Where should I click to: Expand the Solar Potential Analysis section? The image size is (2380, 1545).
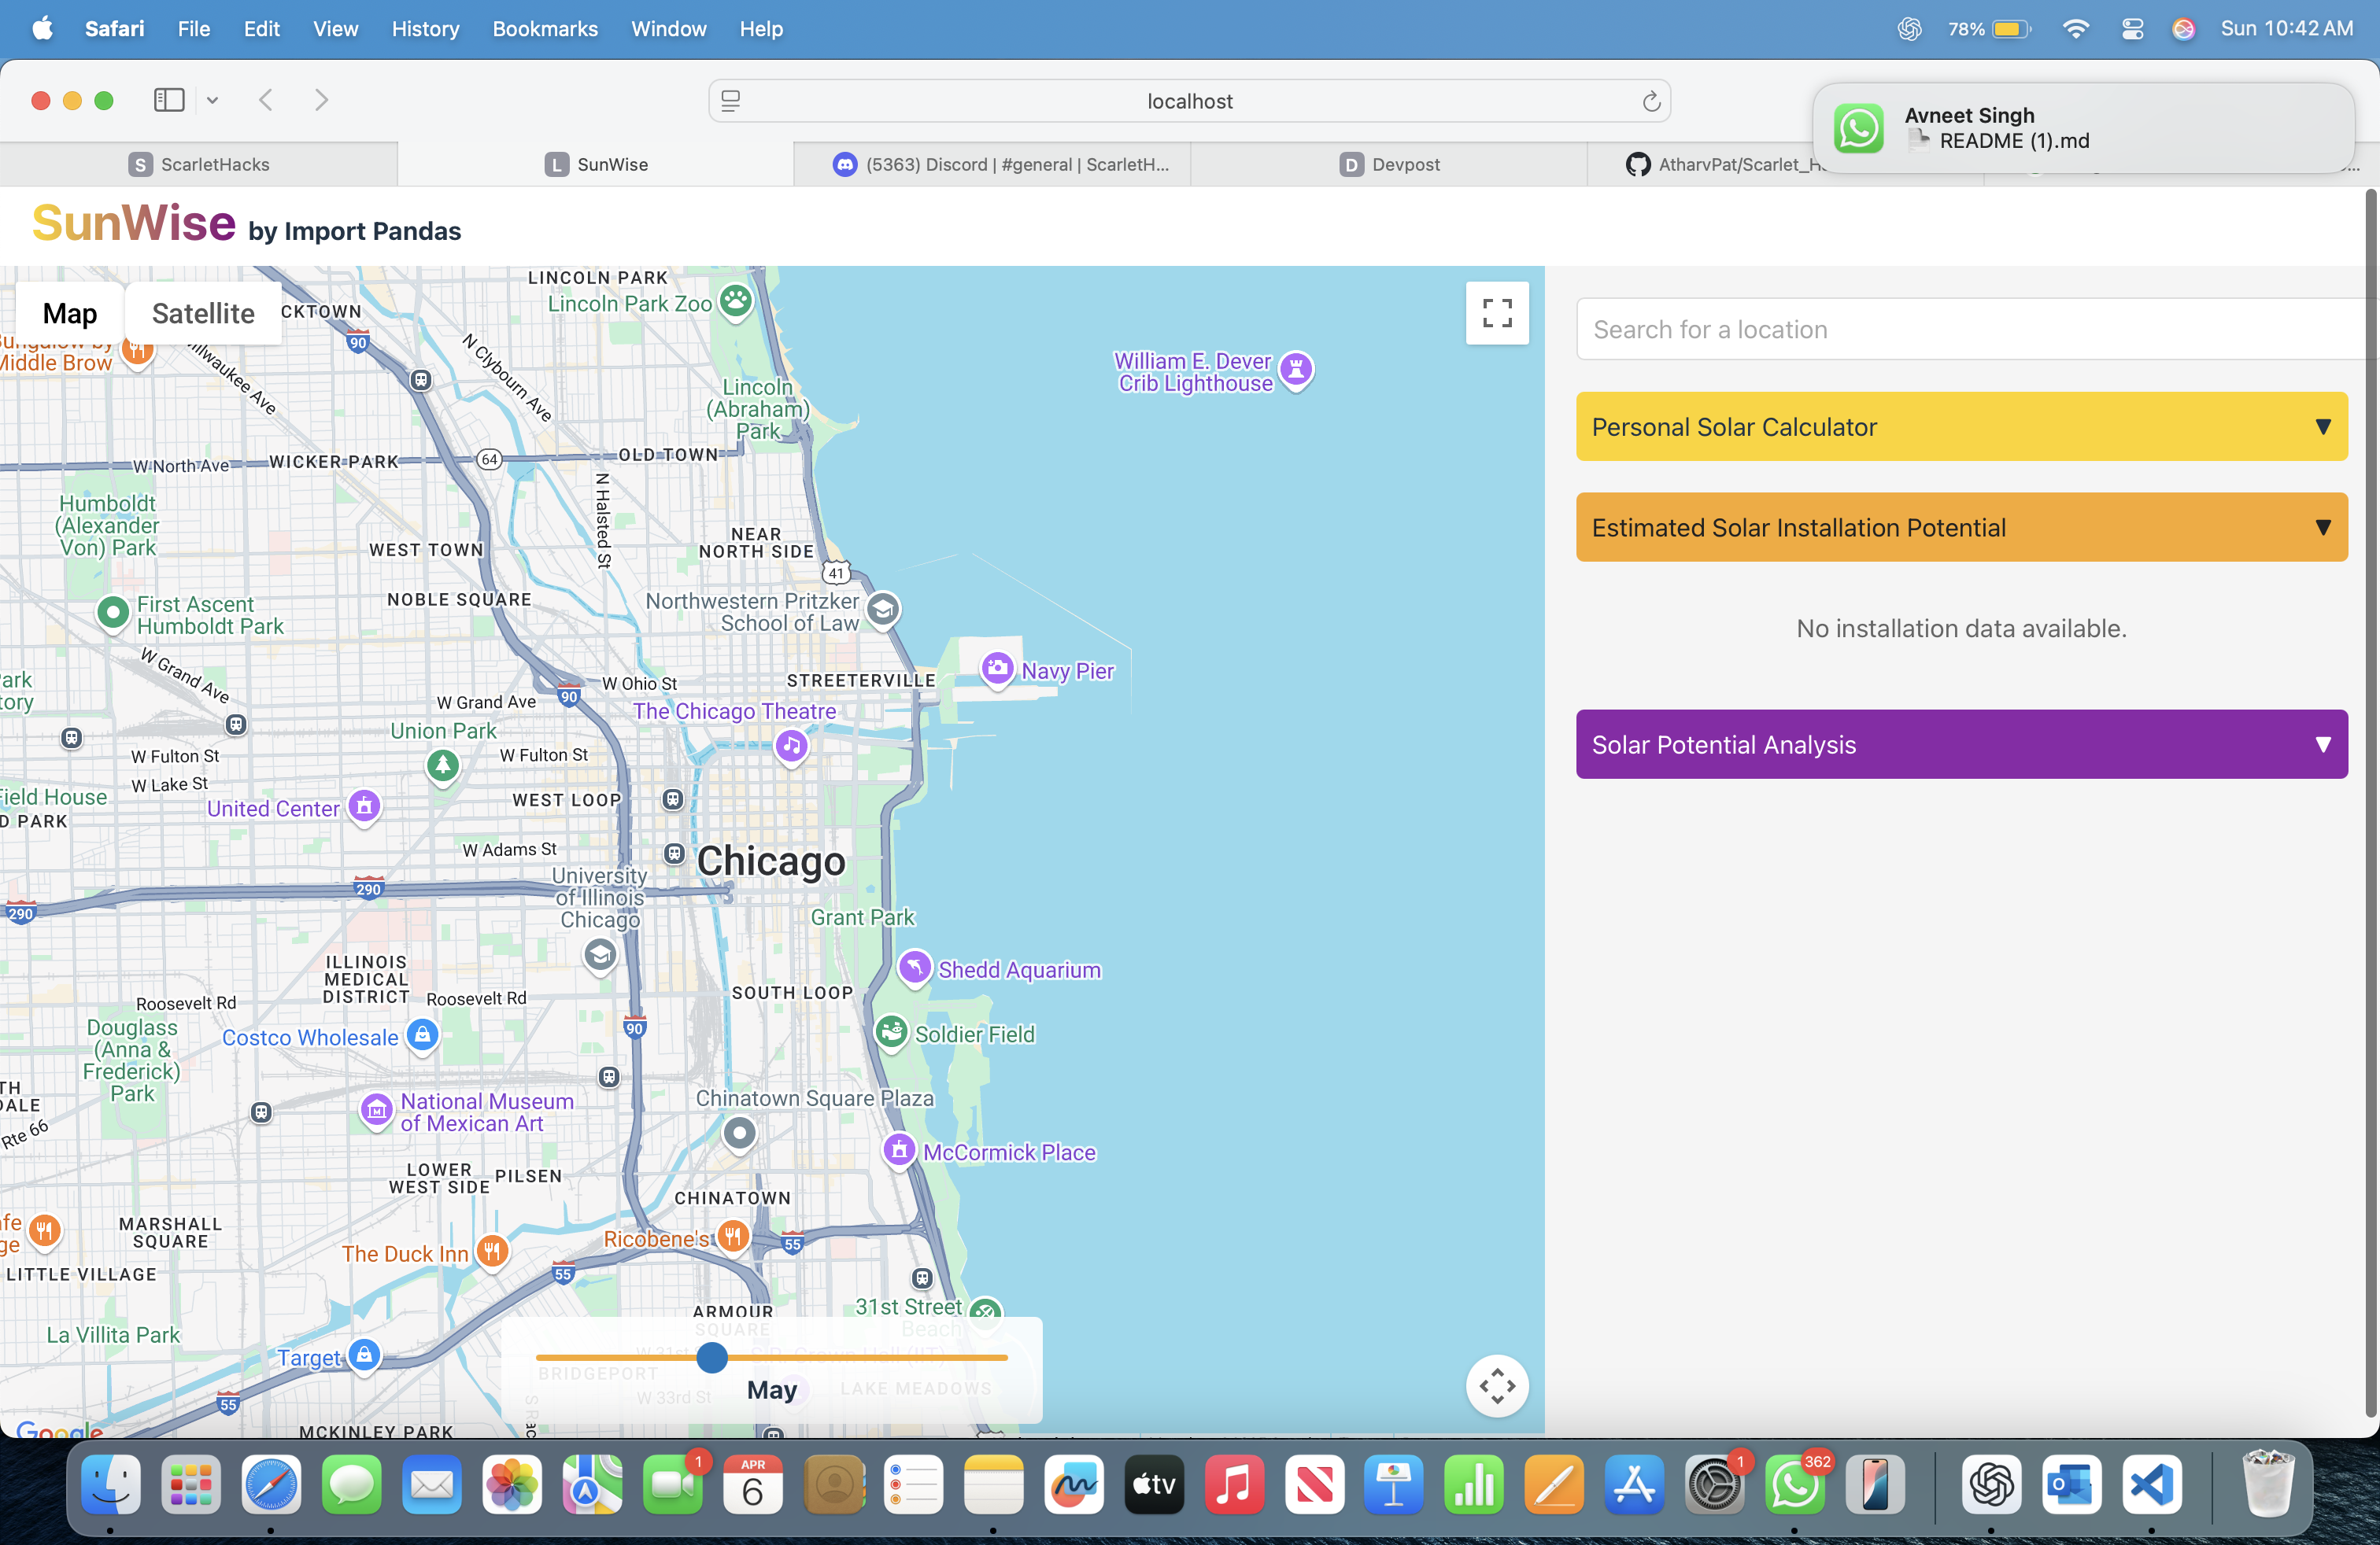point(1960,744)
